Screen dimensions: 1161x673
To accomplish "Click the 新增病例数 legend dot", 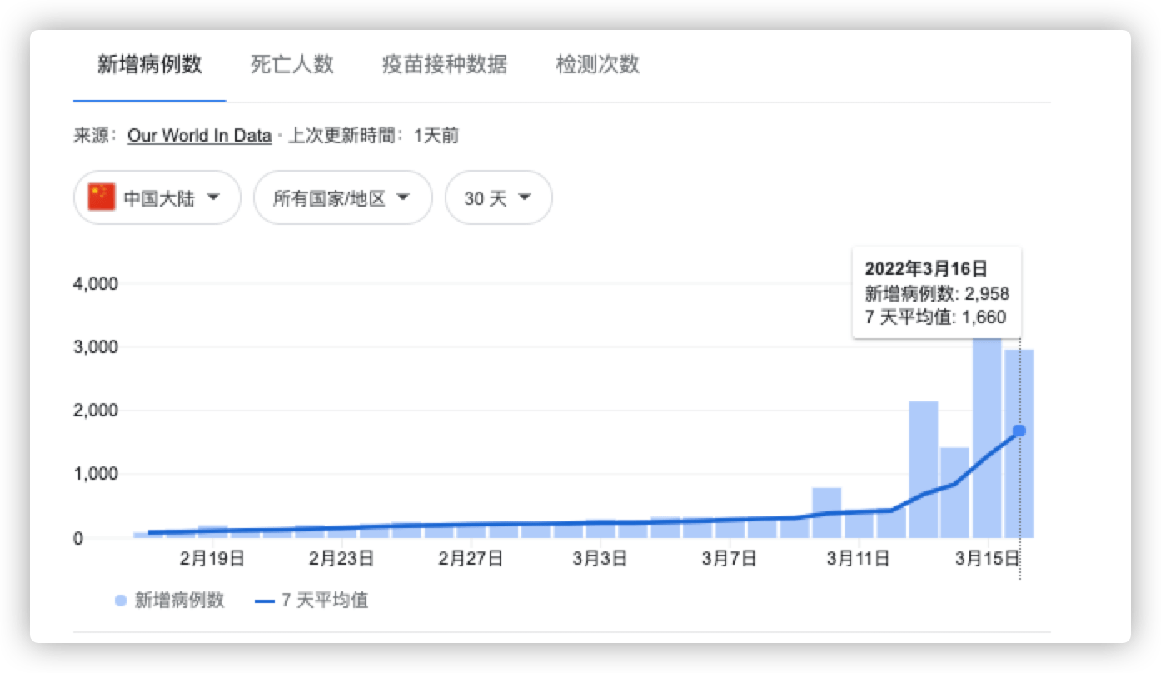I will [121, 601].
